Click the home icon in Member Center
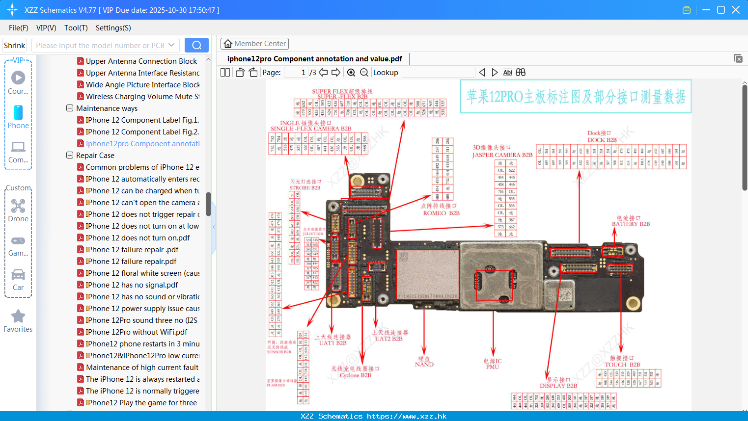 (228, 44)
